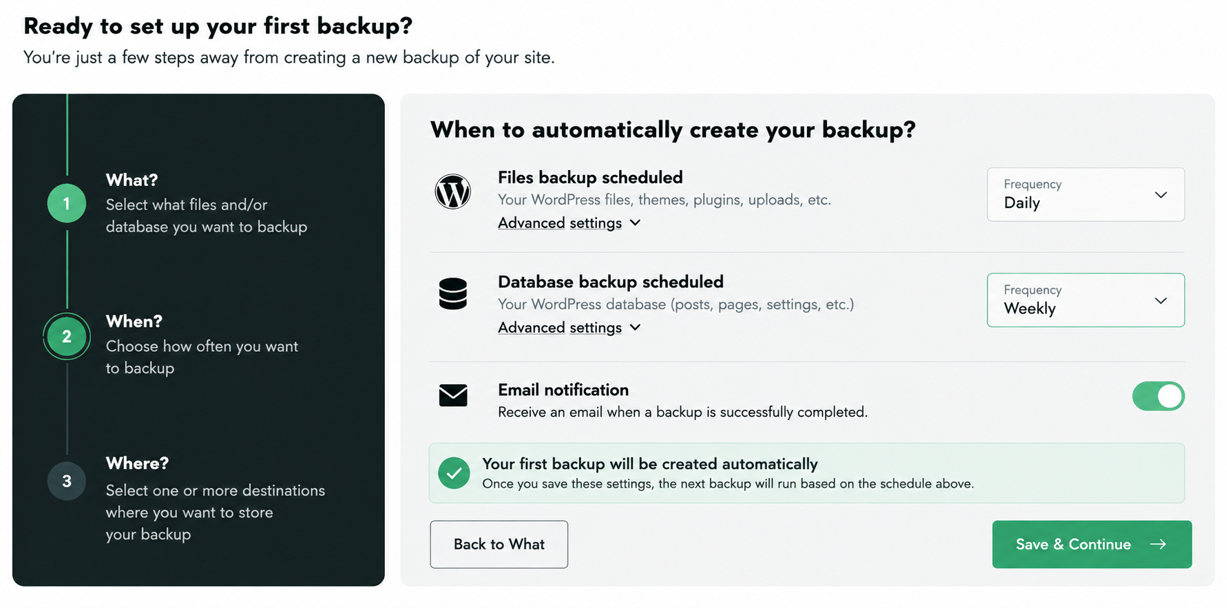Go to the 'Where?' step
This screenshot has width=1227, height=608.
137,463
